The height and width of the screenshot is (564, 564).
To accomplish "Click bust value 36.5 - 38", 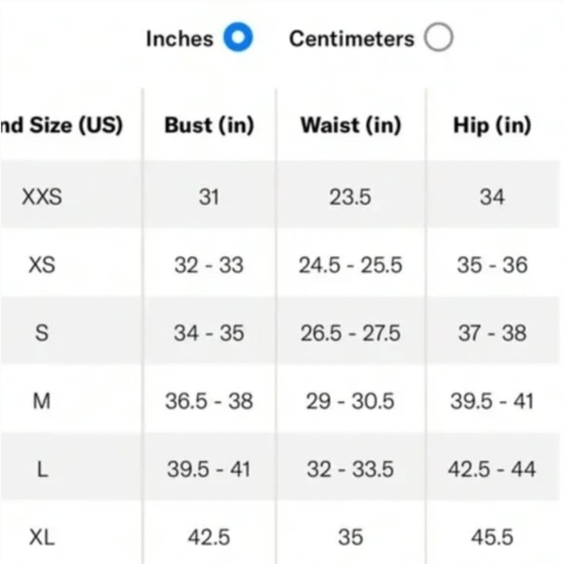I will (209, 401).
